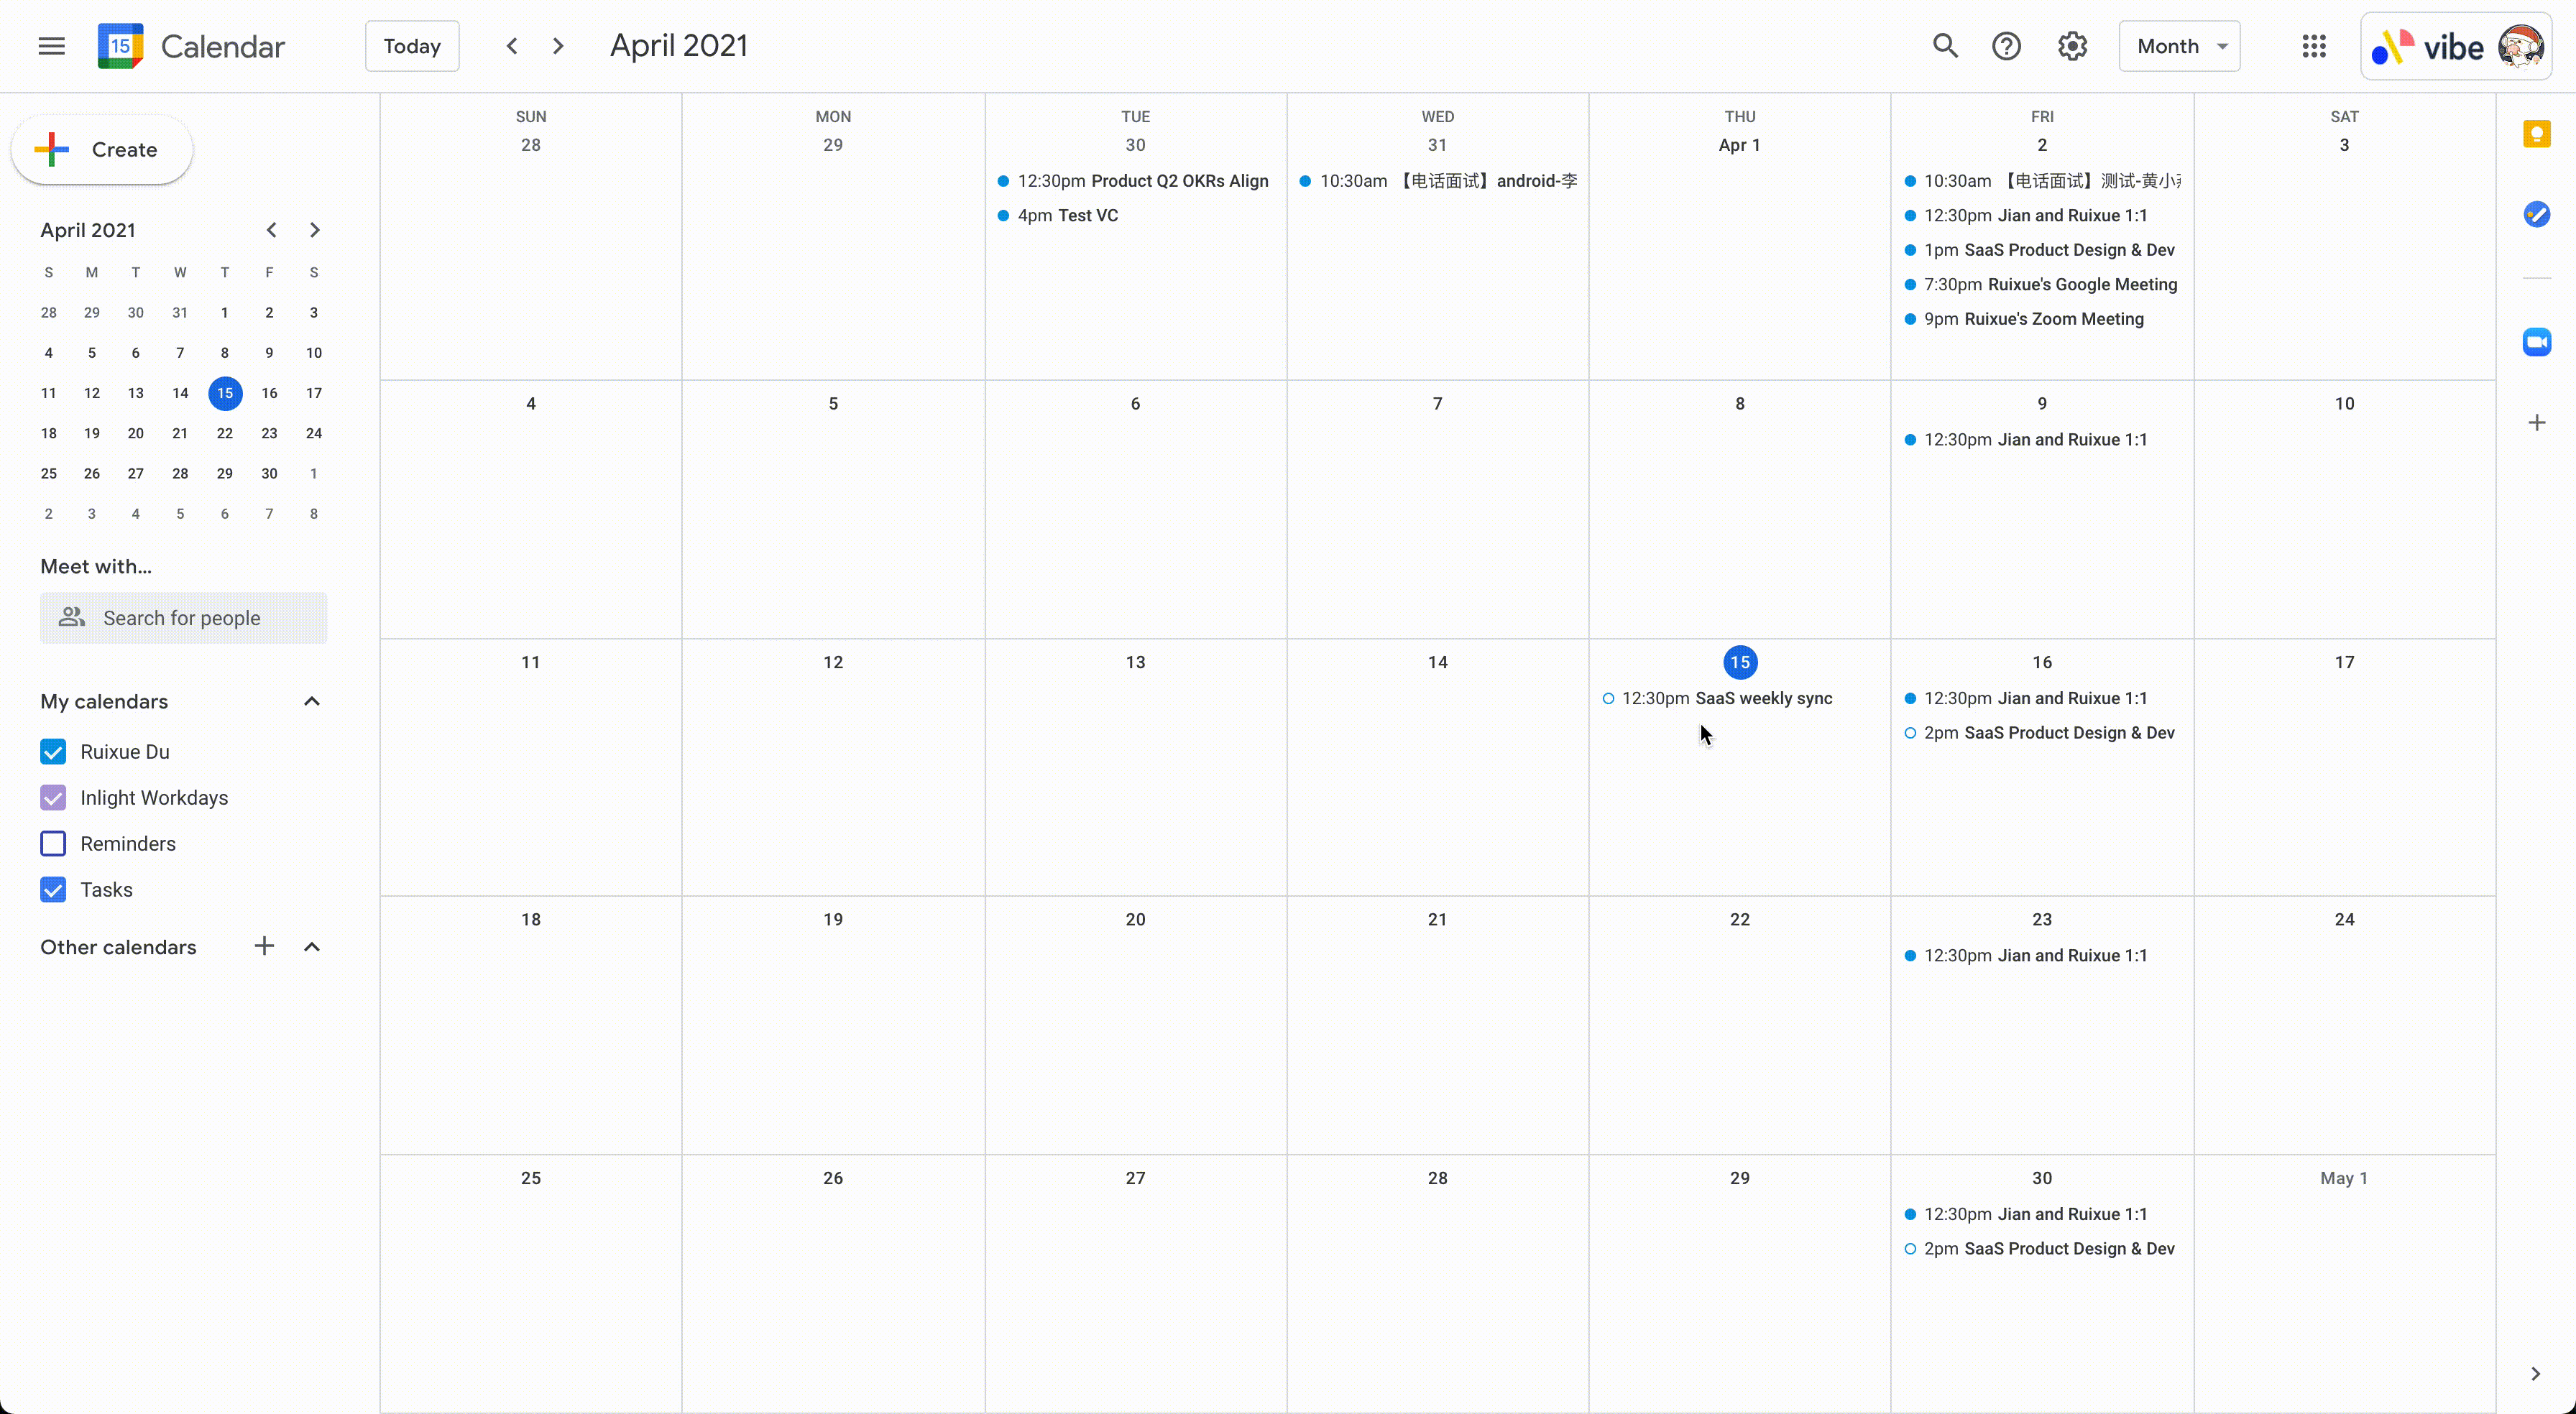Open the Support help icon
2576x1414 pixels.
click(x=2008, y=45)
